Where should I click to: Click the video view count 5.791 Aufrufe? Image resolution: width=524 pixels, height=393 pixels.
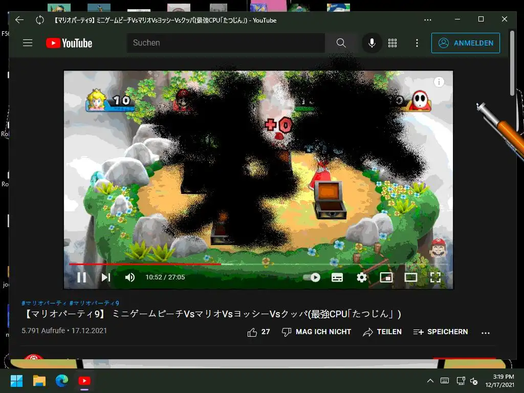click(43, 331)
